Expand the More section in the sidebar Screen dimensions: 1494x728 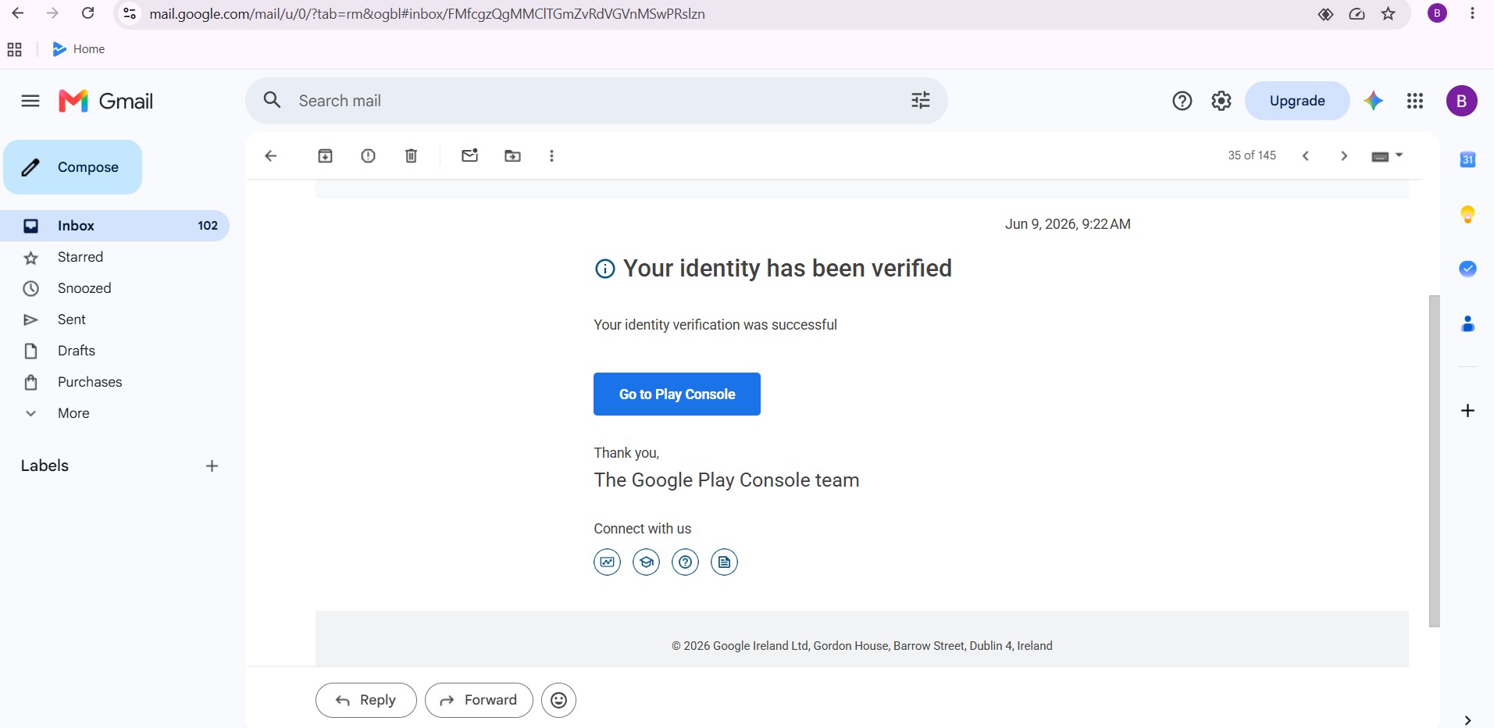pos(73,413)
